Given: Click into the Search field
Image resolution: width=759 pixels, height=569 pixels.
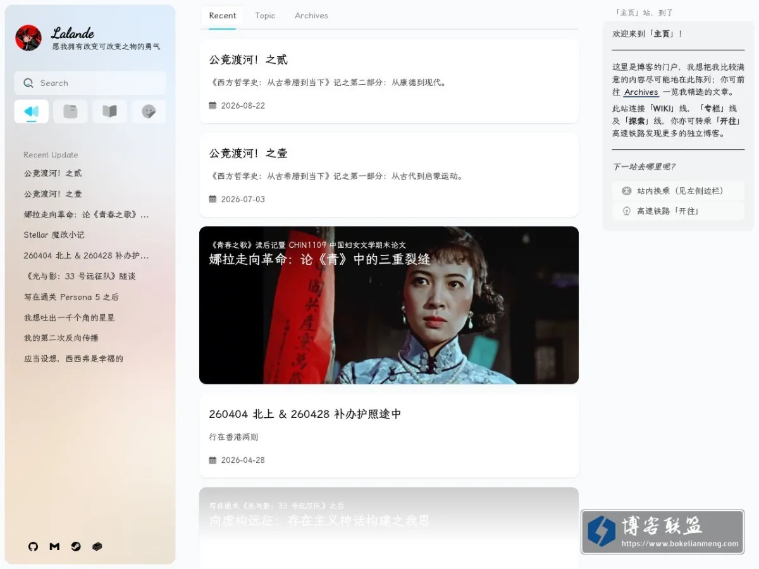Looking at the screenshot, I should [x=90, y=83].
